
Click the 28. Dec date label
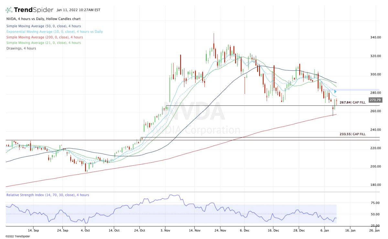[299, 231]
